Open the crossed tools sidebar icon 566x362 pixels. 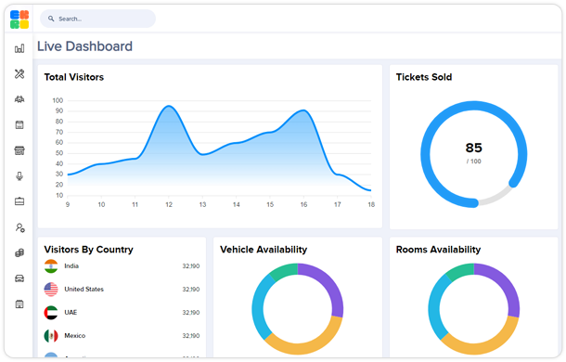pyautogui.click(x=19, y=74)
